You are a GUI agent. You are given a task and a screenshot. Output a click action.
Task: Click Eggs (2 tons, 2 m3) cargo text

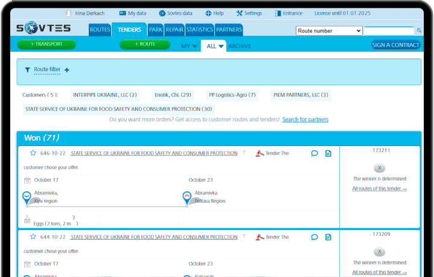[x=56, y=221]
